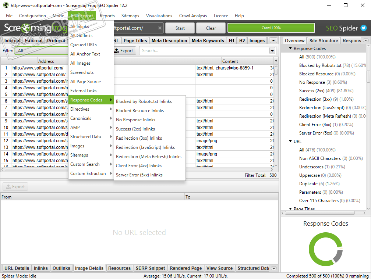This screenshot has height=279, width=371.
Task: Click the lower pane Export button
Action: tap(15, 187)
